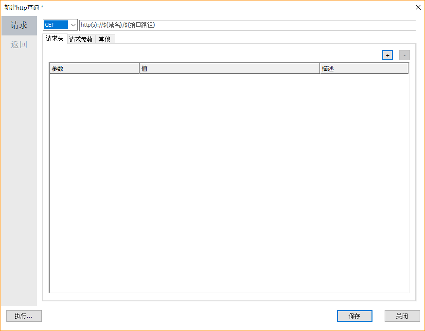Open the GET method dropdown arrow

(x=73, y=25)
